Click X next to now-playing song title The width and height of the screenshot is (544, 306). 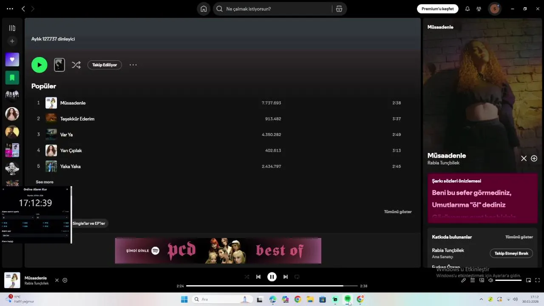(57, 280)
